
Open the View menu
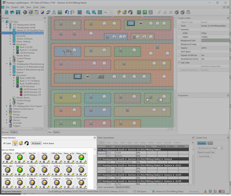(x=29, y=7)
